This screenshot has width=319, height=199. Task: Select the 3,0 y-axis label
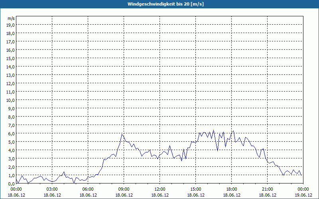[12, 159]
